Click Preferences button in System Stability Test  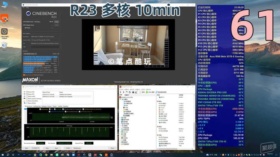click(77, 148)
